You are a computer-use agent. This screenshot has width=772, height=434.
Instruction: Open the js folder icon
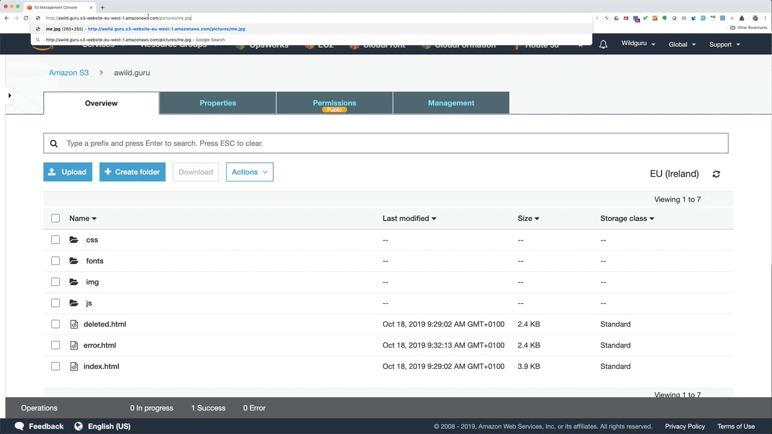(74, 303)
